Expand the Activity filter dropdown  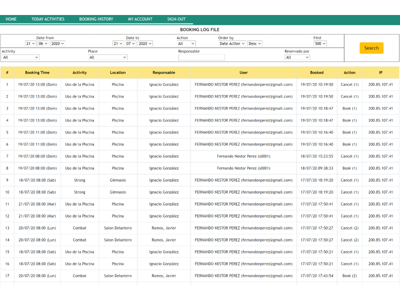pos(20,57)
